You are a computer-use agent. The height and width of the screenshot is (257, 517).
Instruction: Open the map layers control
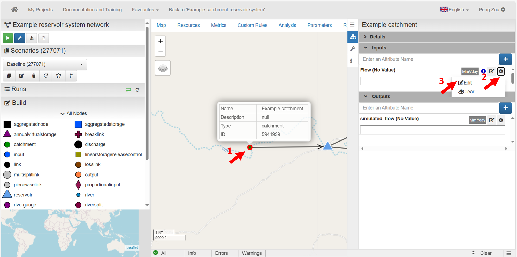[163, 68]
